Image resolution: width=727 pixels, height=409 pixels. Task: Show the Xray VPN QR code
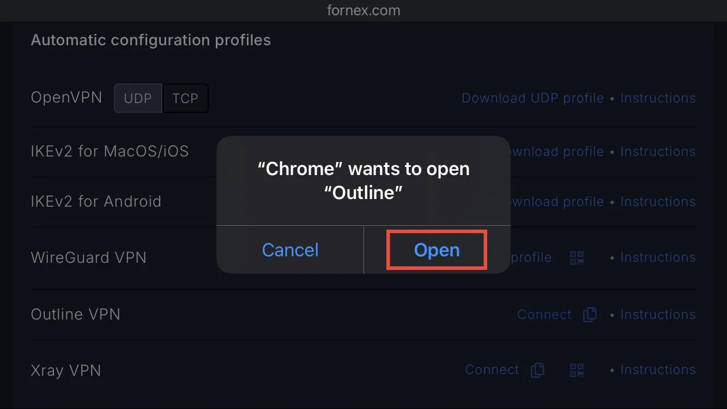tap(577, 370)
